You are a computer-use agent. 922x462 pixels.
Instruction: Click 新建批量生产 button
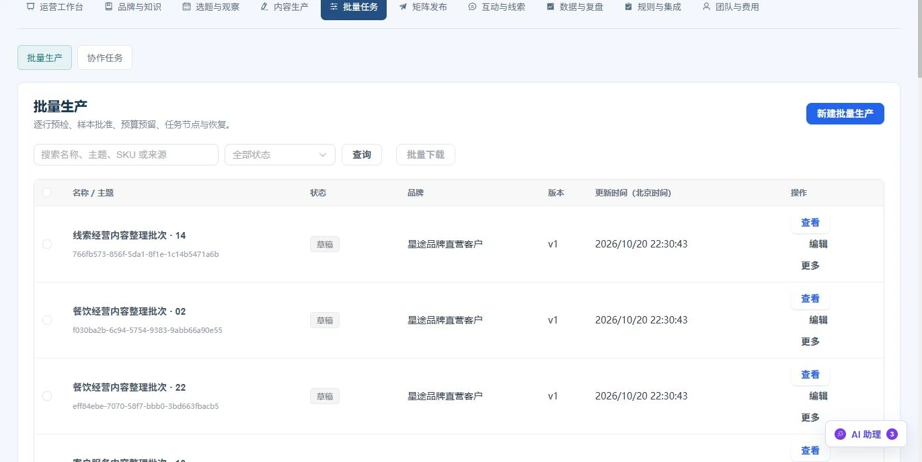[845, 114]
